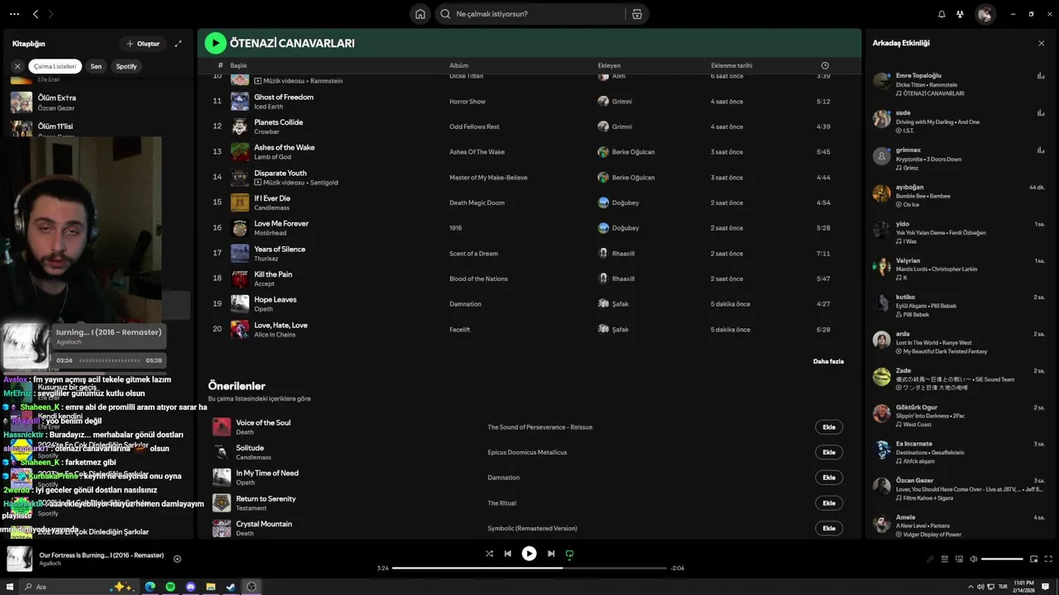
Task: Select the Sen filter chip
Action: [96, 66]
